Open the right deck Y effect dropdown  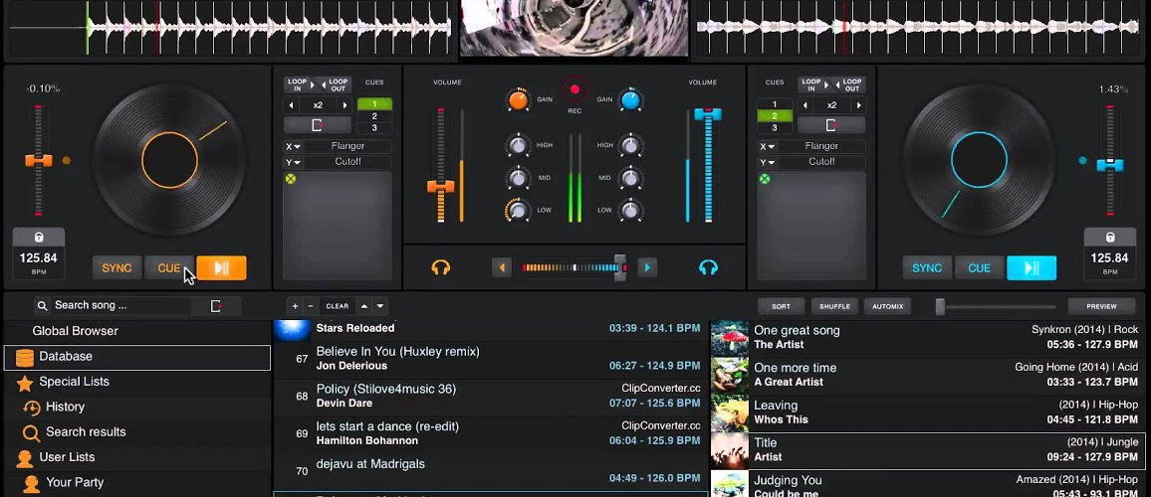point(768,163)
